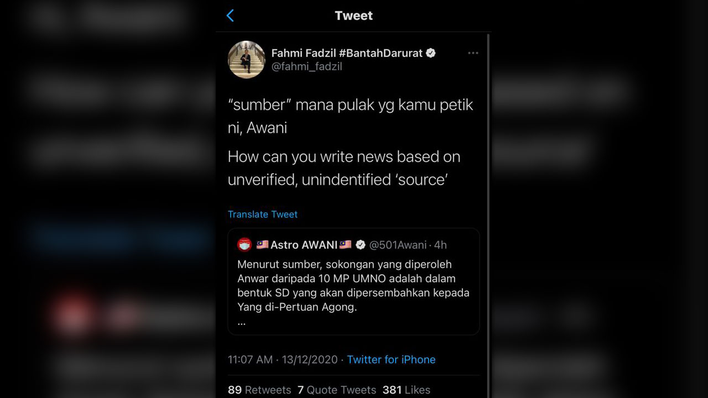
Task: View the 7 Quote Tweets list
Action: point(337,390)
